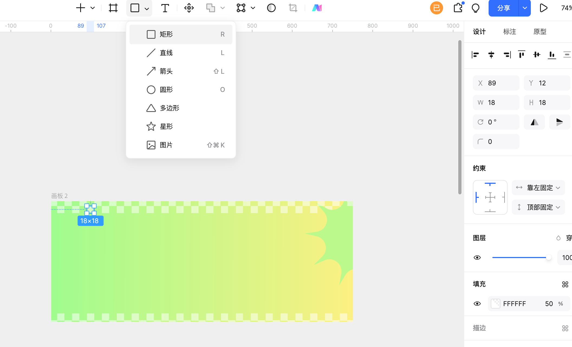Switch to the 设计 design tab

pyautogui.click(x=479, y=32)
